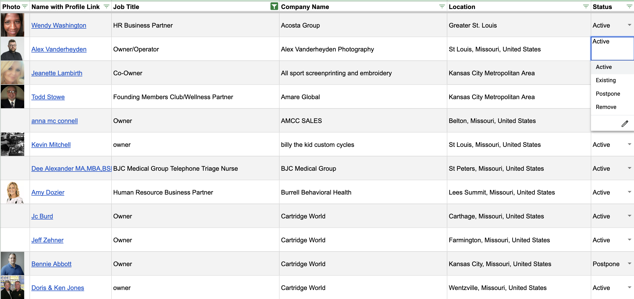Expand status dropdown for Kevin Mitchell
Screen dimensions: 634x299
[629, 144]
